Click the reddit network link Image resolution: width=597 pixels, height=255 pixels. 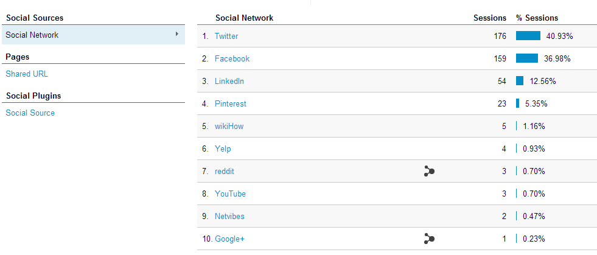point(225,171)
